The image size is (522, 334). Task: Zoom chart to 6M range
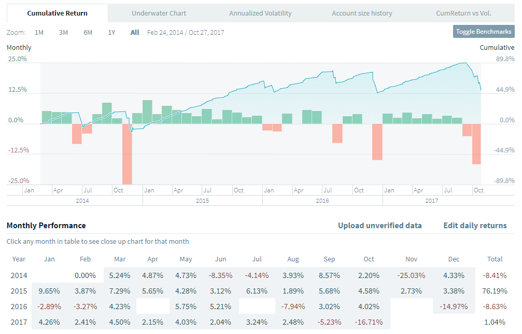click(x=88, y=32)
